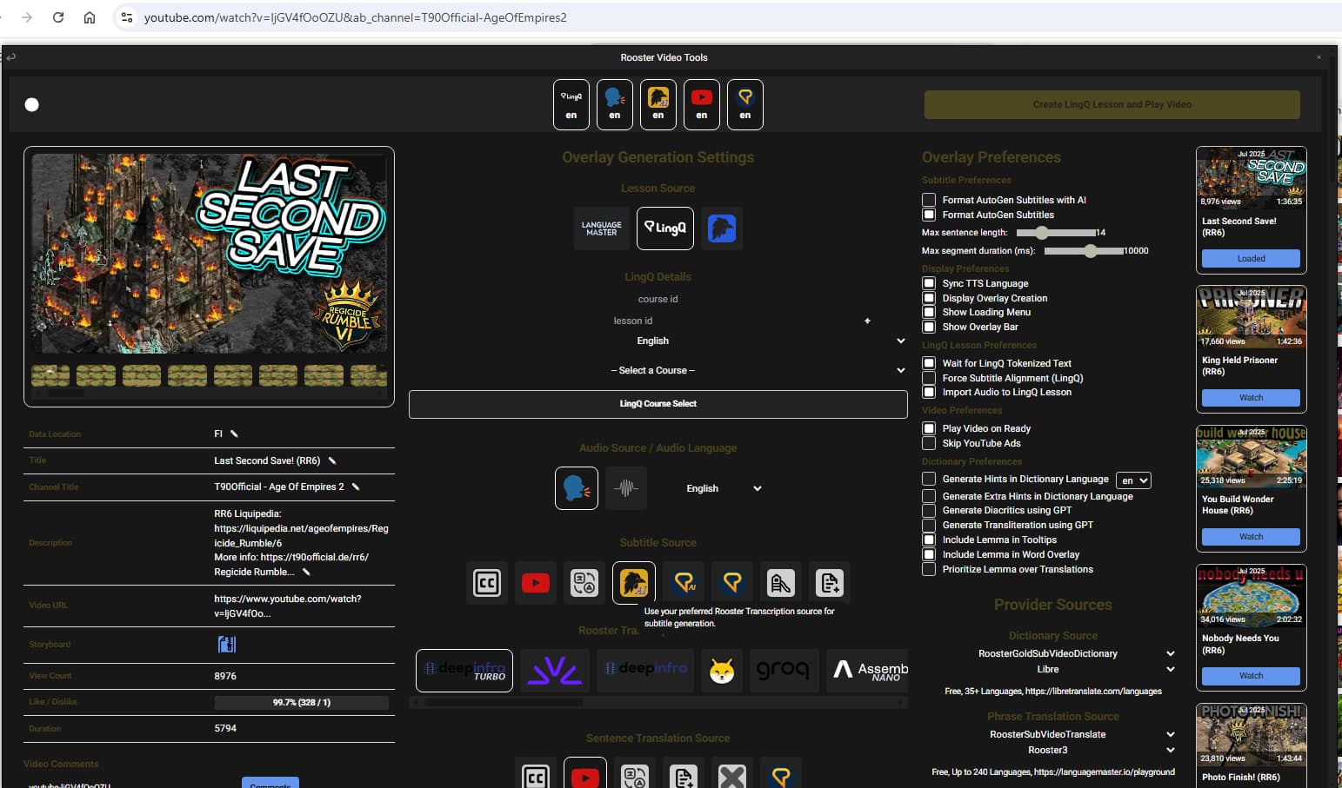1342x788 pixels.
Task: Select the DeepInfra Turbo transcription provider
Action: point(464,670)
